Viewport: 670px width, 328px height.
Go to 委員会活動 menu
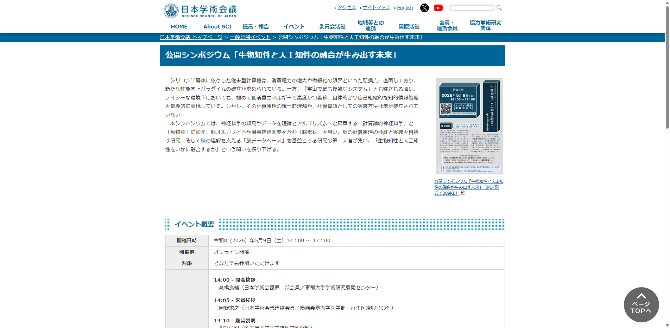[x=332, y=26]
